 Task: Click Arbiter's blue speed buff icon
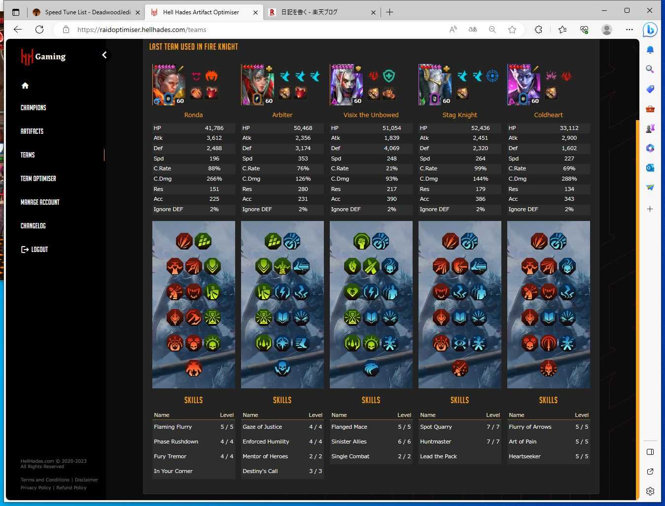click(285, 77)
